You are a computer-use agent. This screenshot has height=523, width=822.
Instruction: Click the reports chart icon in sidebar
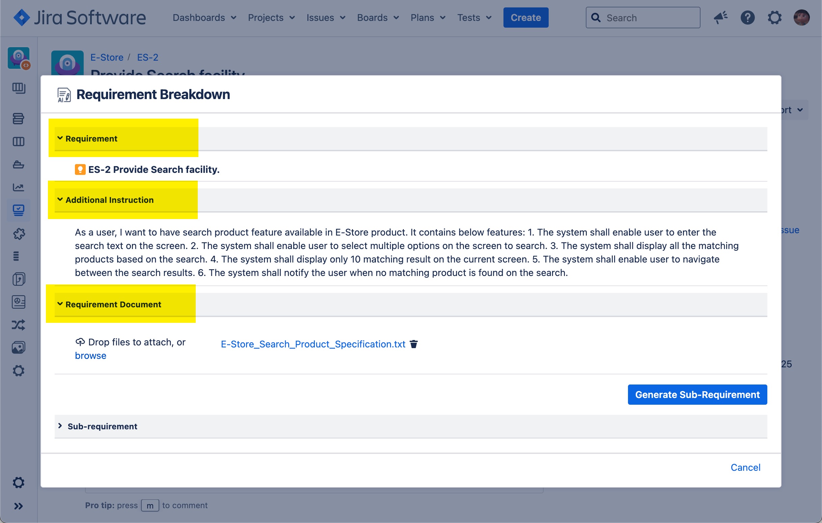pyautogui.click(x=19, y=187)
